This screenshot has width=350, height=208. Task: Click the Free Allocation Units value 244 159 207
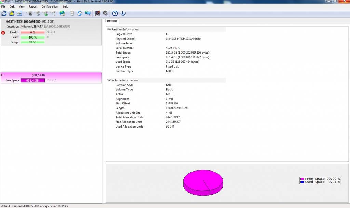pos(173,122)
